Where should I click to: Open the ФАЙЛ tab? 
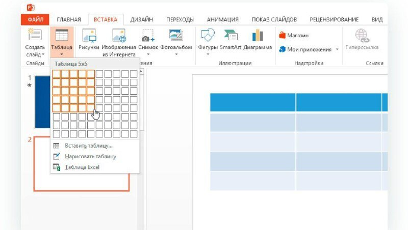35,20
